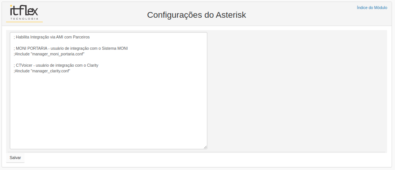Image resolution: width=395 pixels, height=170 pixels.
Task: Place cursor on the Habilita Integração comment line
Action: point(51,37)
